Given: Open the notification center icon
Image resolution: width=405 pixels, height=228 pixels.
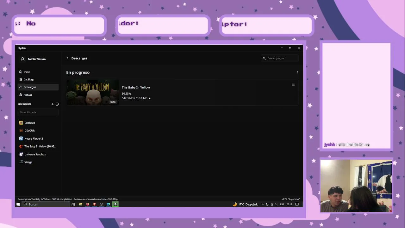Looking at the screenshot, I should tap(297, 204).
